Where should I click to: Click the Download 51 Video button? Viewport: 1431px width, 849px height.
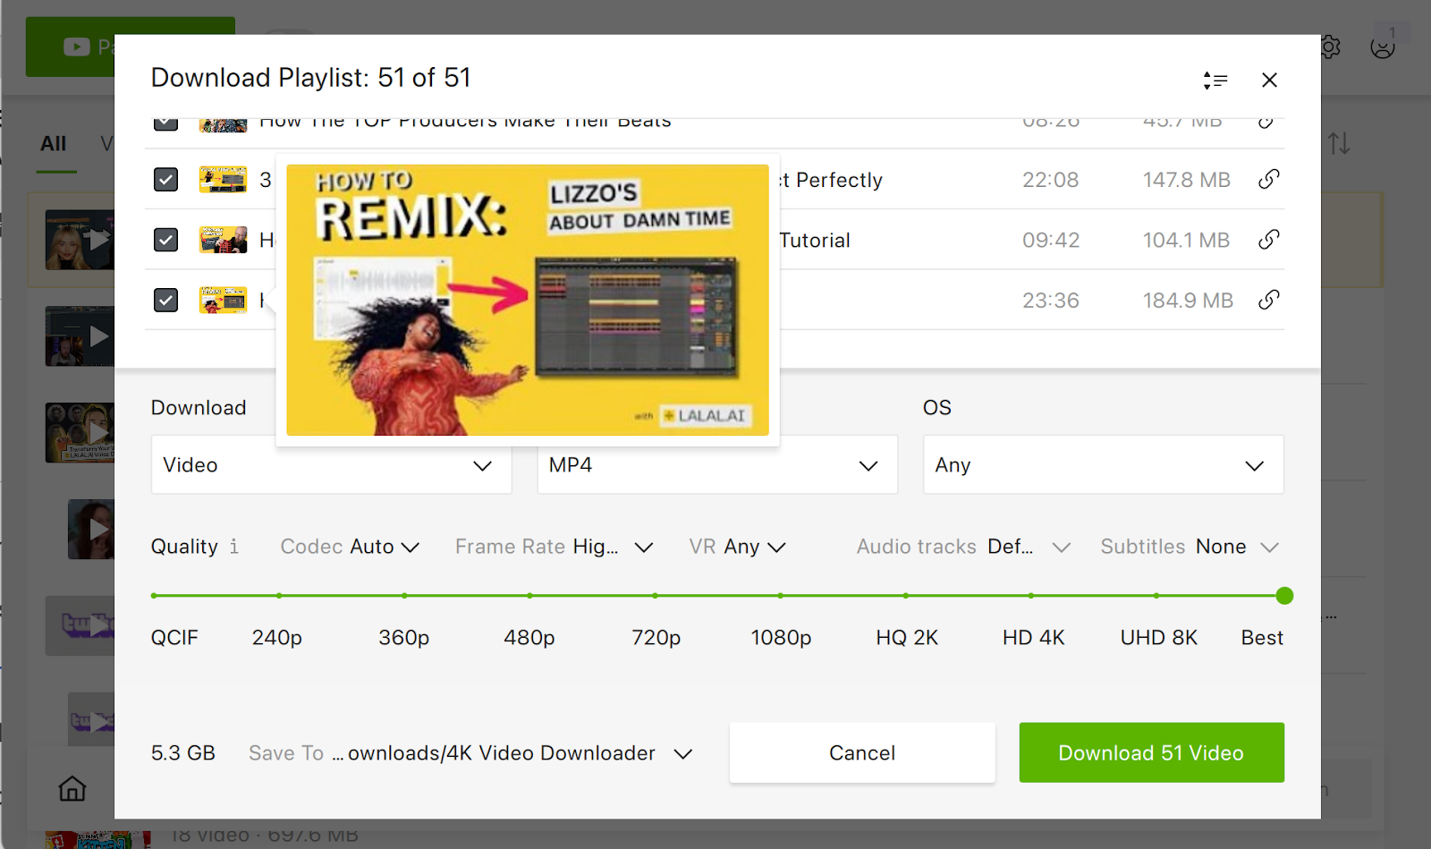pyautogui.click(x=1151, y=752)
